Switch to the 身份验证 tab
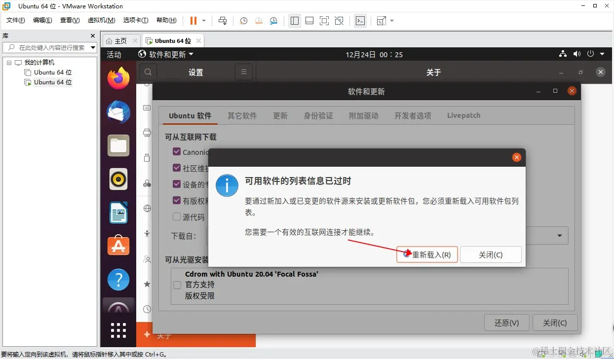614x359 pixels. 318,115
